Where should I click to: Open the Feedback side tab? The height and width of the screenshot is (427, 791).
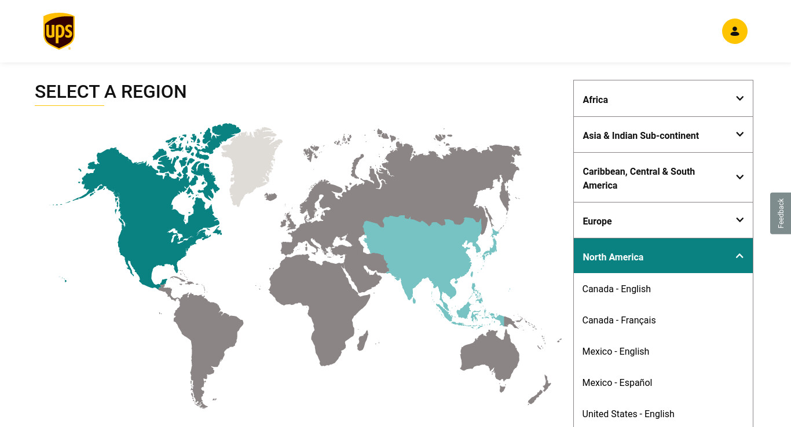(781, 213)
